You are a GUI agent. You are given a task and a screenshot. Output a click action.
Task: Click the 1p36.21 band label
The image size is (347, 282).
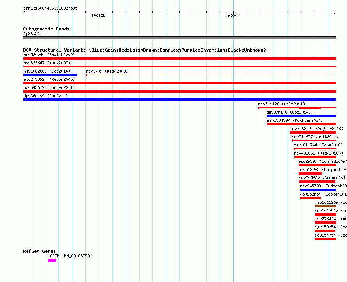[x=32, y=34]
